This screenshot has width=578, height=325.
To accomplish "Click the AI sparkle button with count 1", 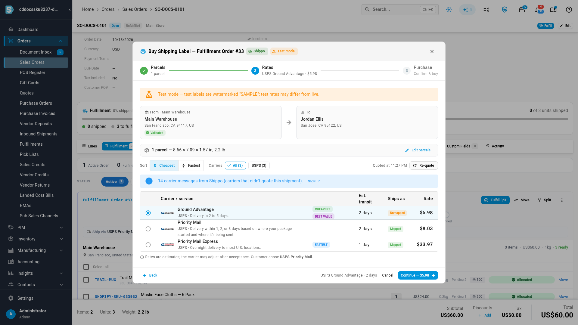I will click(467, 10).
